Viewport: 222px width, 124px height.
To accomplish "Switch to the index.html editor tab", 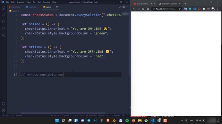I will coord(15,7).
